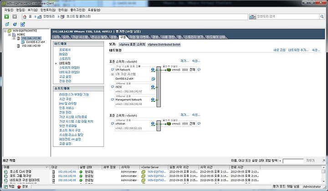The width and height of the screenshot is (328, 191).
Task: Open DNS 및 라우팅 in the software list
Action: tap(68, 103)
